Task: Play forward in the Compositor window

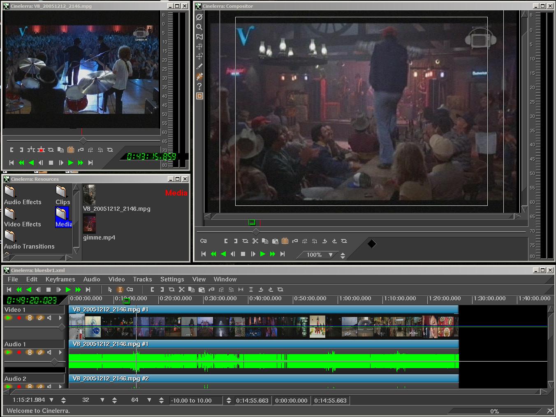Action: (x=262, y=254)
